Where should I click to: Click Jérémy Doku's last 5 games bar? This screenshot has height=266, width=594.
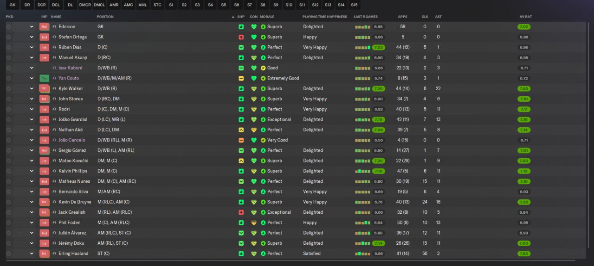(363, 243)
